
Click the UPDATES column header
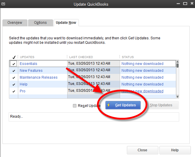(x=27, y=57)
